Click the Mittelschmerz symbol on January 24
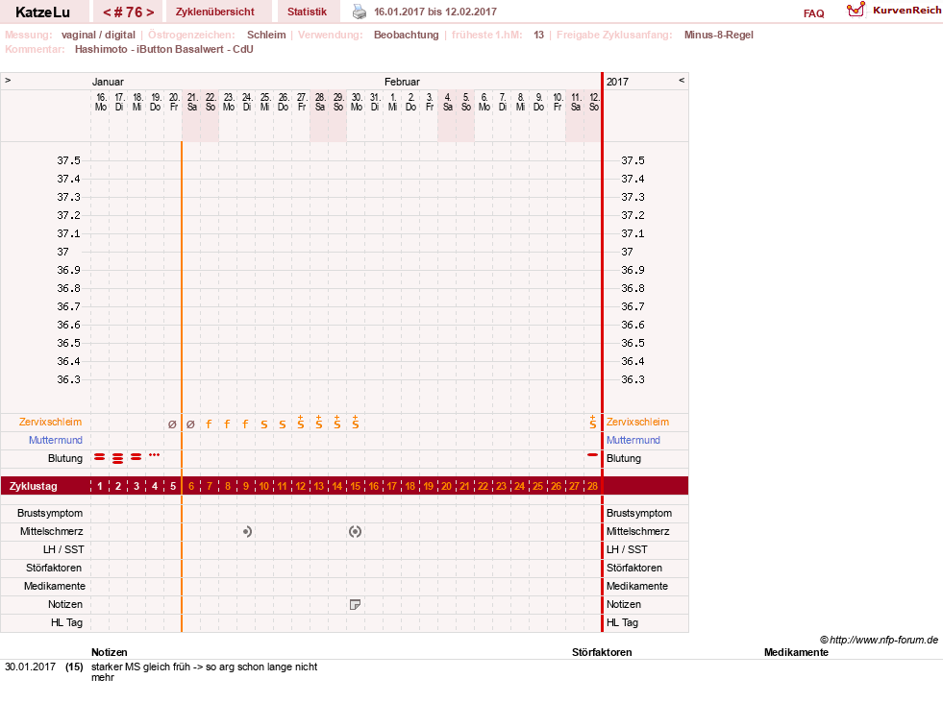The width and height of the screenshot is (943, 703). click(247, 531)
